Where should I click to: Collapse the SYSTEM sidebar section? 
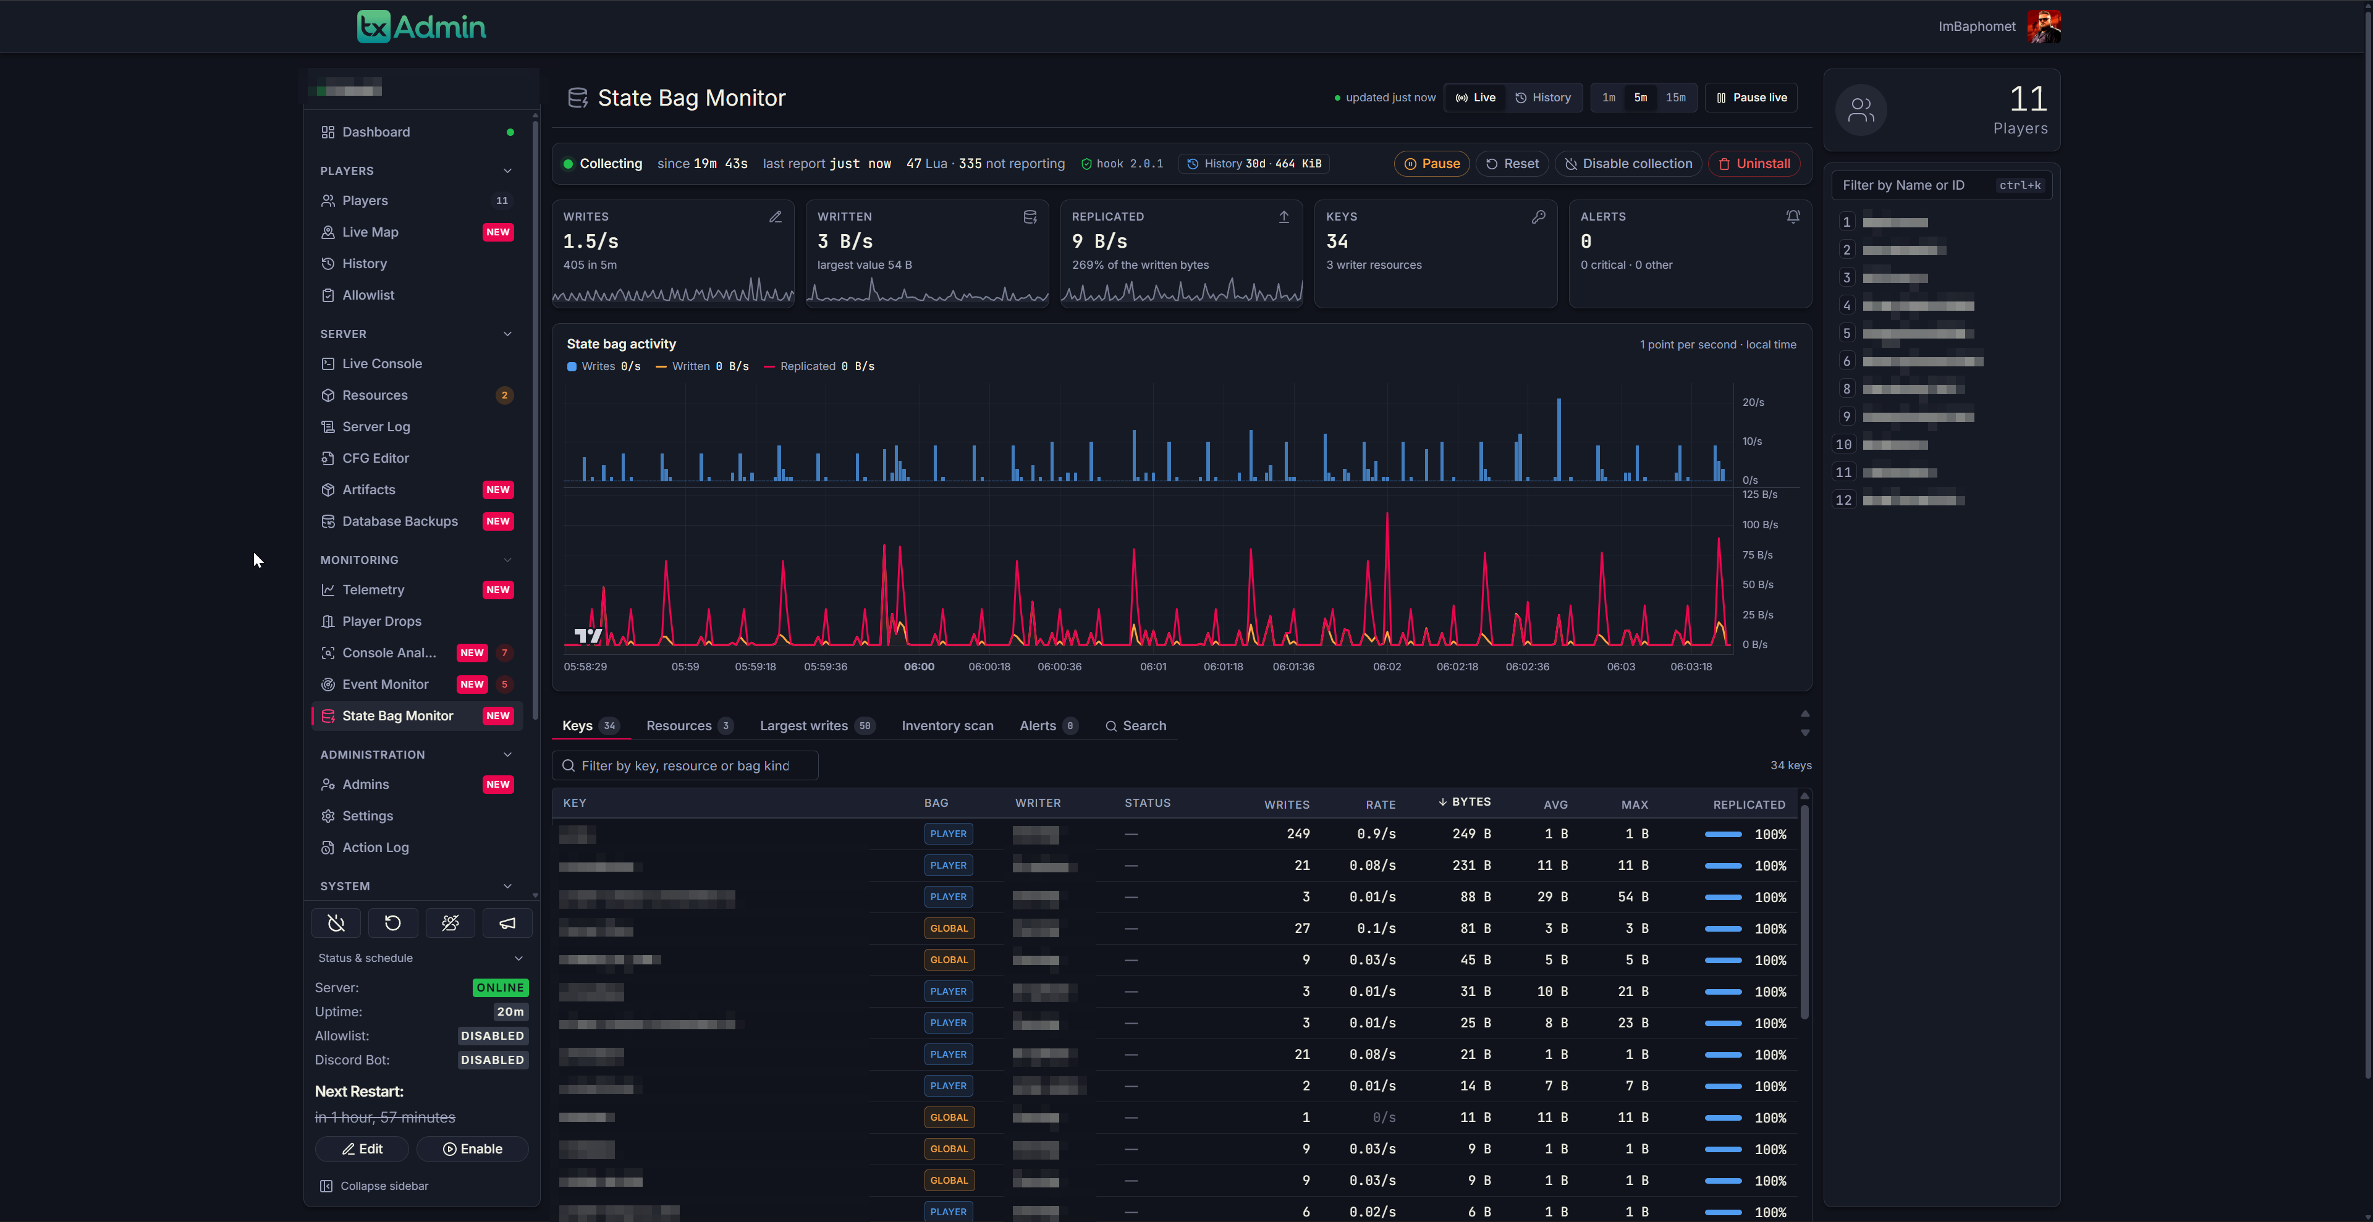pyautogui.click(x=507, y=887)
